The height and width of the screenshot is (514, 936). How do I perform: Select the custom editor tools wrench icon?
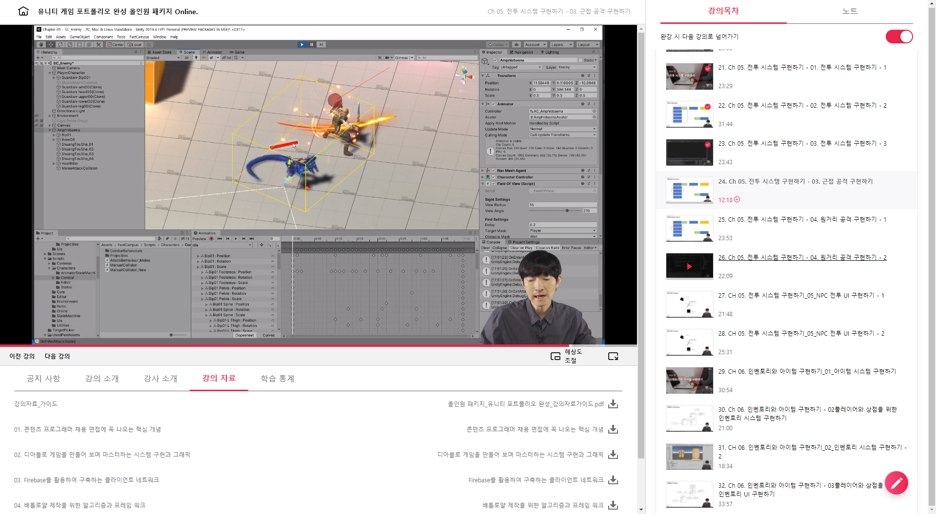[x=99, y=44]
